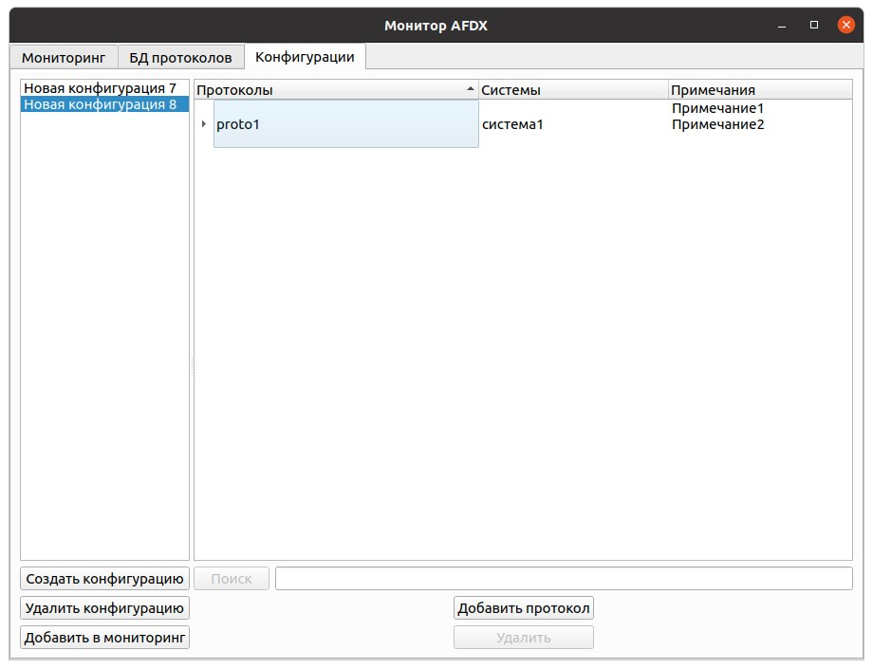Expand the proto1 tree row

coord(204,123)
